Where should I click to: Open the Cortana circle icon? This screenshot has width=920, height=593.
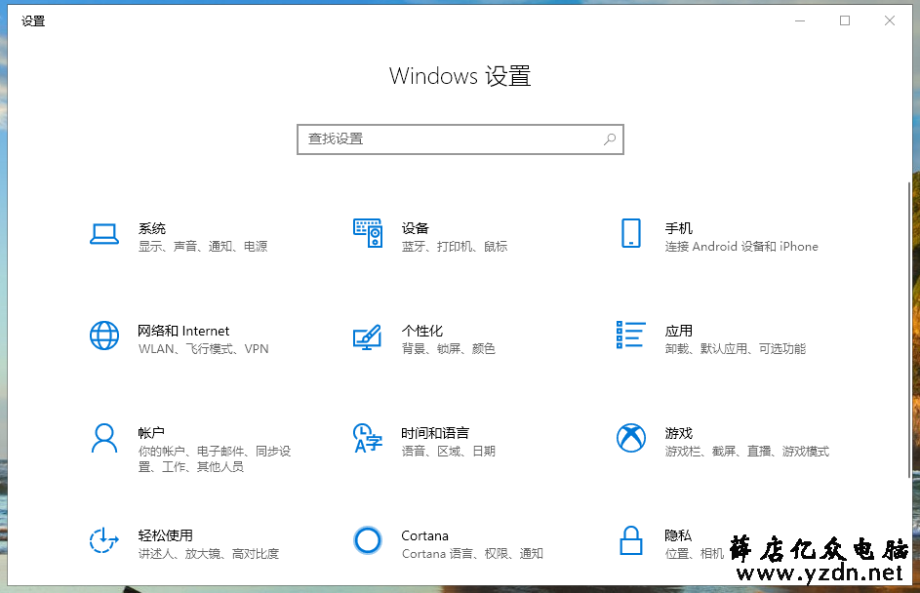(x=368, y=540)
